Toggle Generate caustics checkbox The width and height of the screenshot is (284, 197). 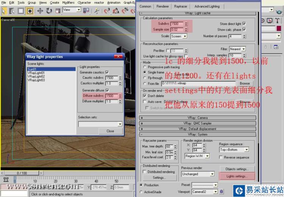click(107, 72)
